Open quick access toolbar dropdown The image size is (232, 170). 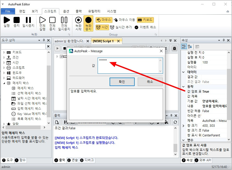(x=3, y=4)
